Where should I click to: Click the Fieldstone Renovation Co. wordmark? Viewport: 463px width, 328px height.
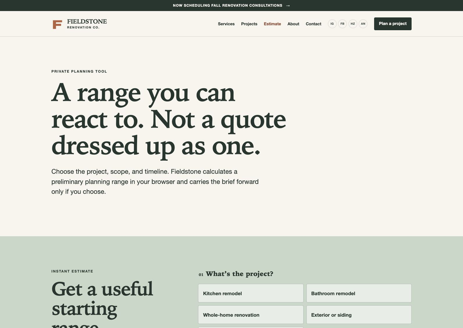[x=87, y=24]
